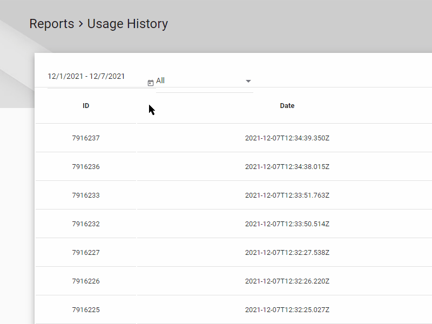Select record ID 7916225
The height and width of the screenshot is (324, 432).
86,310
